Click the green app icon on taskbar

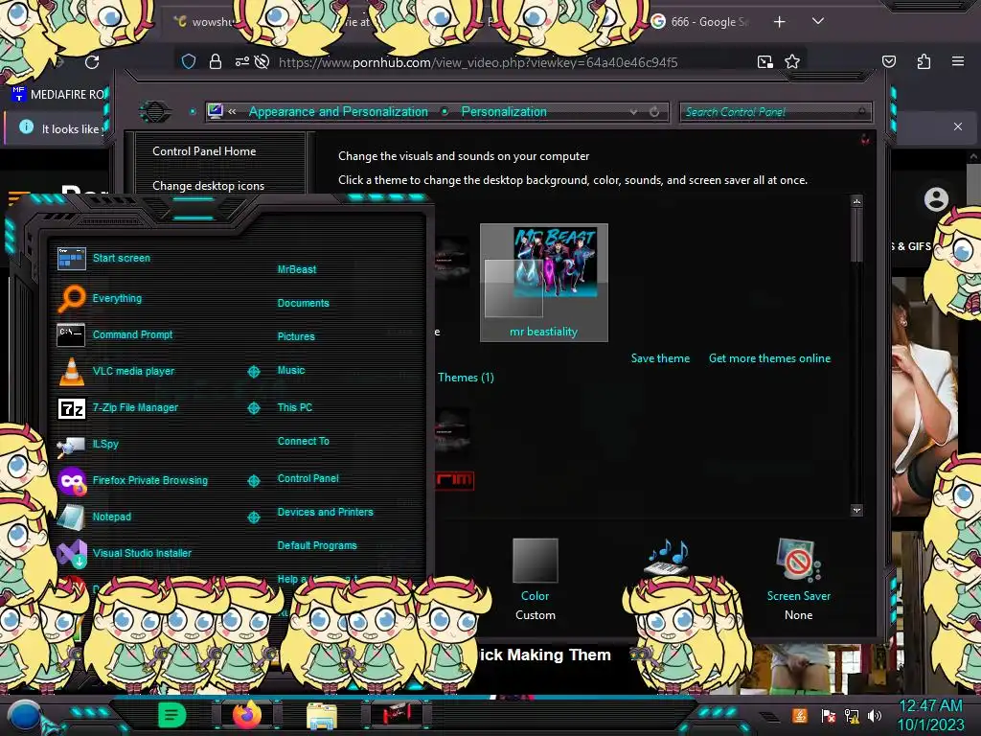(x=172, y=715)
